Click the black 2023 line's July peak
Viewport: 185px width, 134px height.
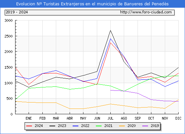pos(110,30)
